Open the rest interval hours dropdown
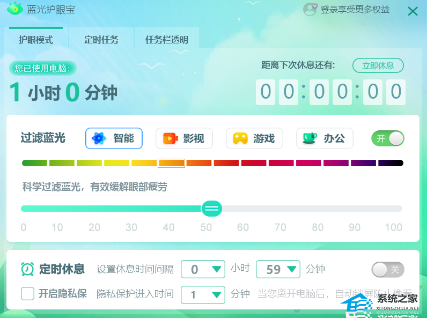 (x=203, y=269)
